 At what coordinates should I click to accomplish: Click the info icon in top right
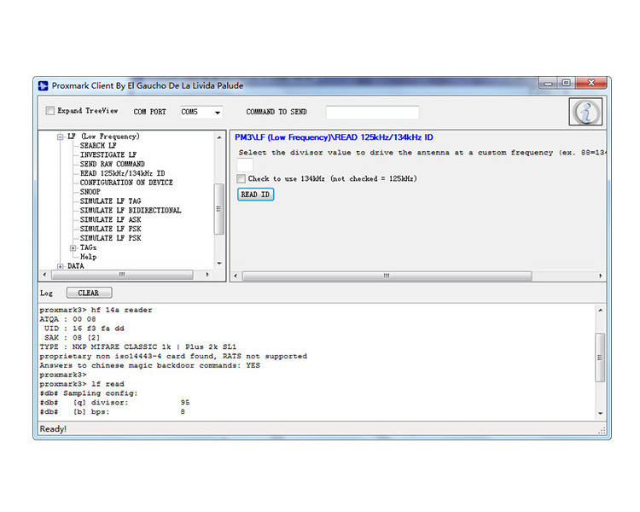(x=585, y=112)
